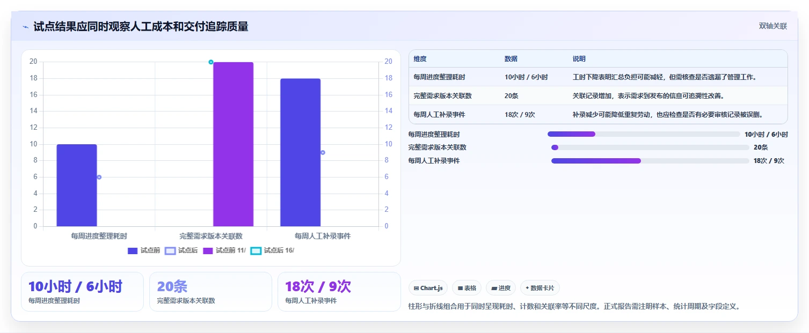Toggle the blue 试点前 legend series

tap(144, 250)
